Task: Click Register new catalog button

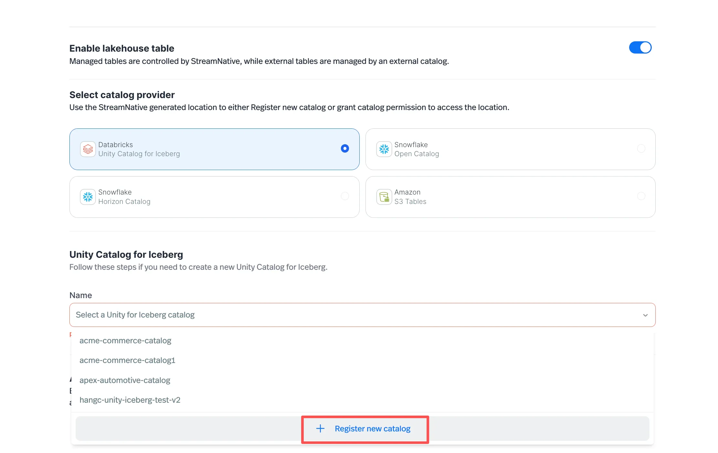Action: click(x=362, y=428)
